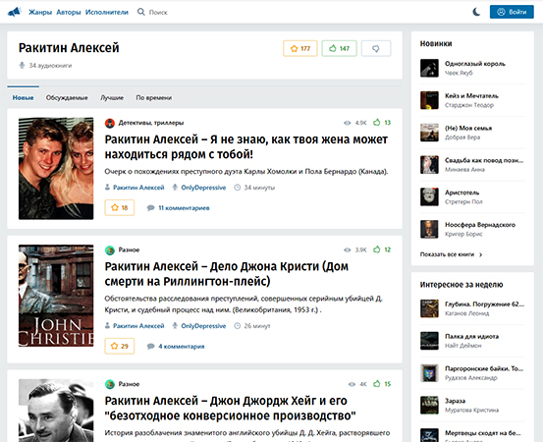Image resolution: width=543 pixels, height=442 pixels.
Task: Click Кейз и Мечтатель cover thumbnail
Action: 429,100
